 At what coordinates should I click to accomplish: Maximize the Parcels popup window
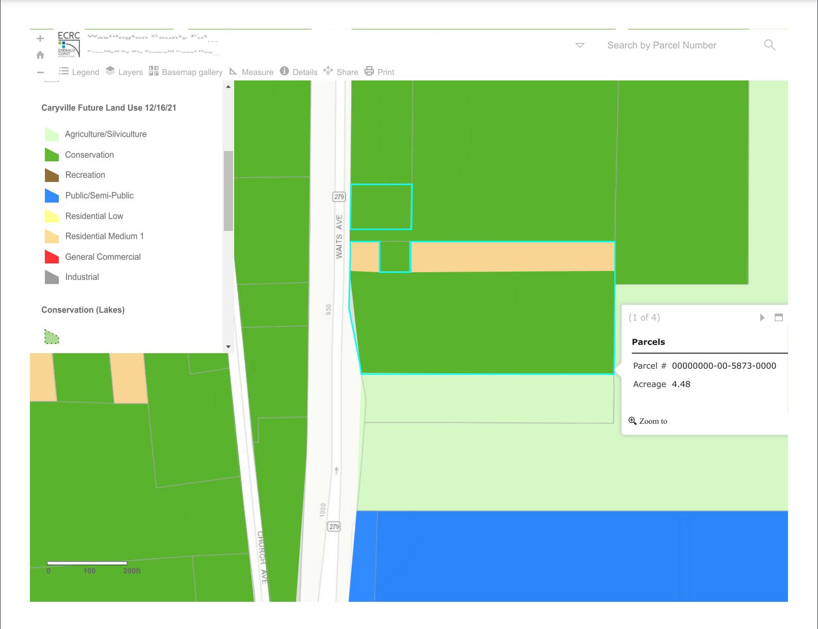click(x=779, y=318)
